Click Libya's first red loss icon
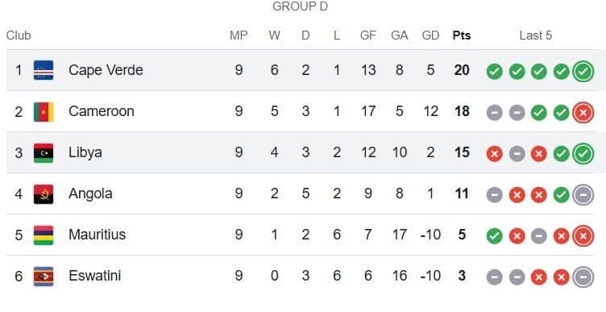 pos(494,154)
